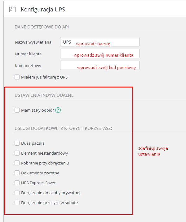Enable Doręczenie przesyłki w sobotę checkbox
Image resolution: width=186 pixels, height=222 pixels.
click(x=17, y=203)
